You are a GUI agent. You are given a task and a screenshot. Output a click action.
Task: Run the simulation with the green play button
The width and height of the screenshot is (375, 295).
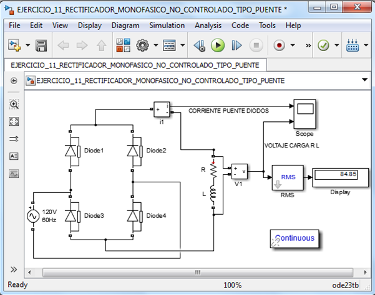coord(217,45)
